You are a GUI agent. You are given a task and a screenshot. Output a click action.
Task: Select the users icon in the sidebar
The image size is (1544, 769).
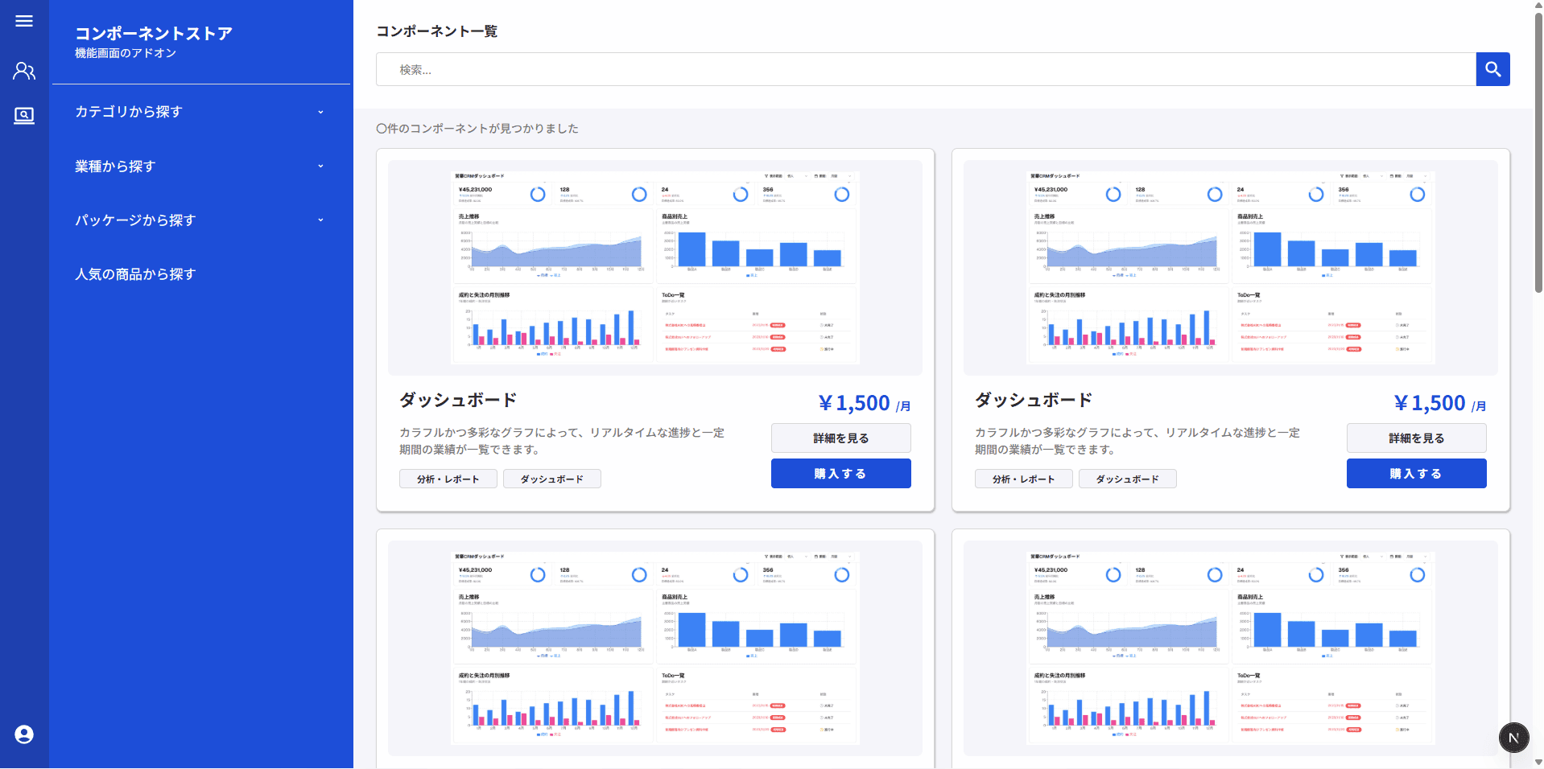coord(23,71)
